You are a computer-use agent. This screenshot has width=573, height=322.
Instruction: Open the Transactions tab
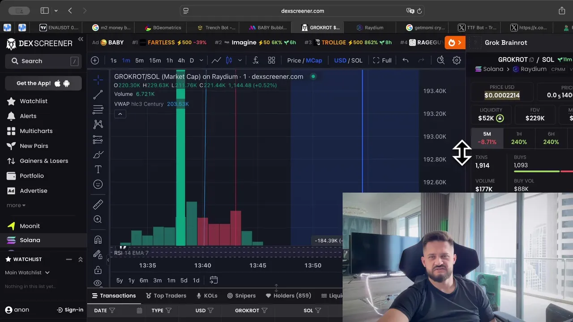tap(114, 296)
